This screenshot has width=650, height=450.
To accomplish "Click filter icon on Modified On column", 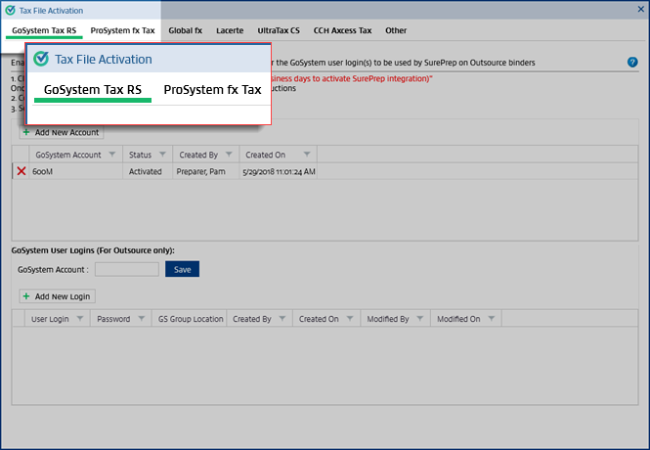I will tap(492, 319).
